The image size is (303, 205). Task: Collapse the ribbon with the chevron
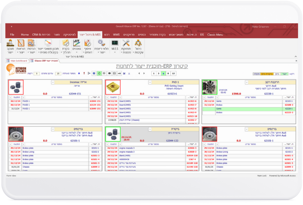point(296,57)
